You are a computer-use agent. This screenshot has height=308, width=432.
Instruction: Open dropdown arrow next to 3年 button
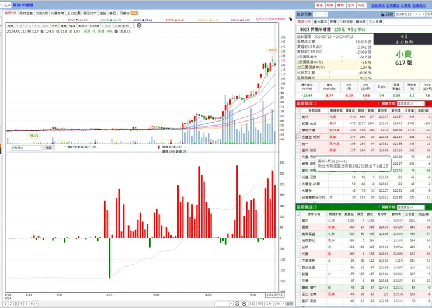coord(283,303)
